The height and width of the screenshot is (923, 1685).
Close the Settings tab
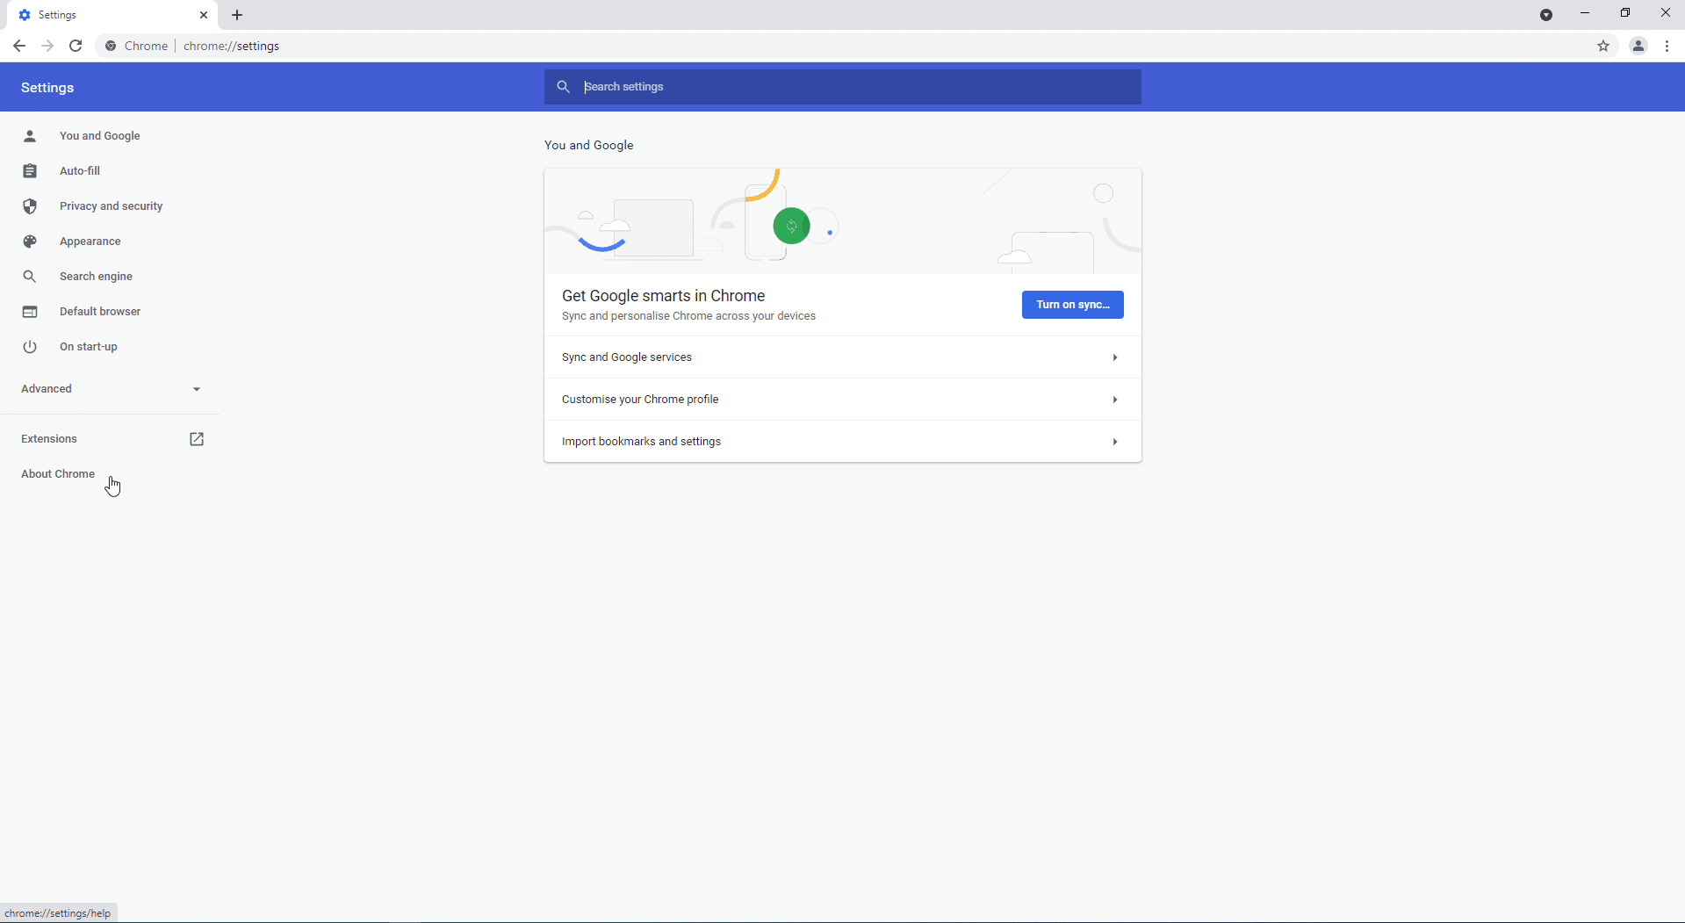[204, 15]
